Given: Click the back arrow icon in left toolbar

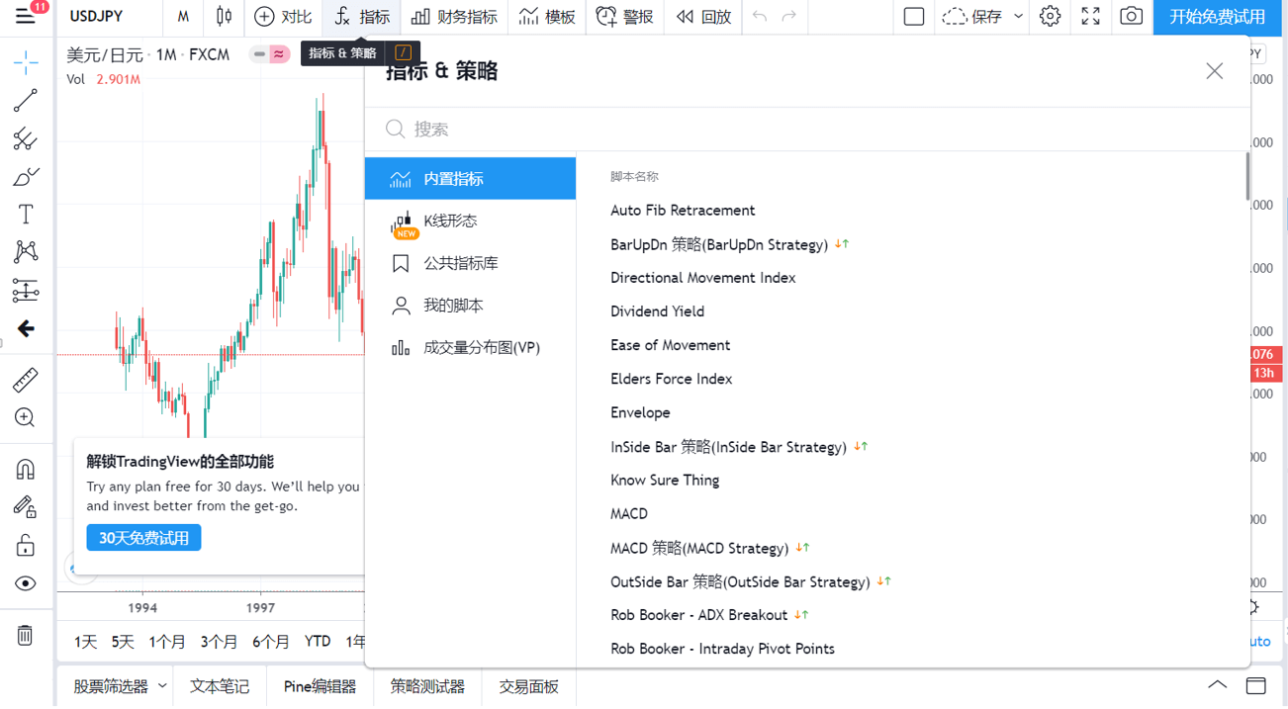Looking at the screenshot, I should tap(26, 328).
